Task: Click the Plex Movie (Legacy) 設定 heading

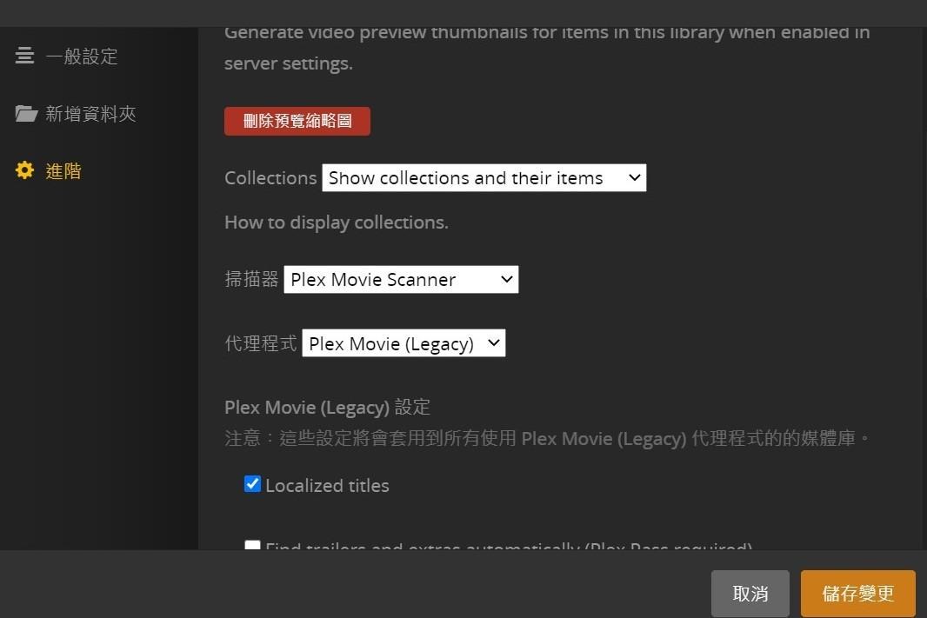Action: (x=327, y=407)
